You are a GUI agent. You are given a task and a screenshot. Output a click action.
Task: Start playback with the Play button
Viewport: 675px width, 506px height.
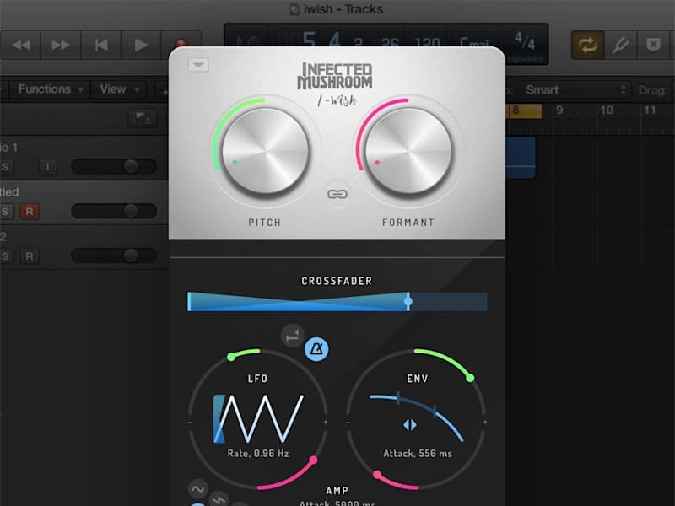point(141,46)
